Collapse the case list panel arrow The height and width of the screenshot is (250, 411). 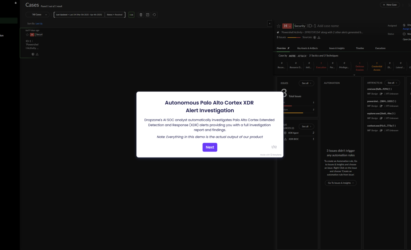(270, 23)
